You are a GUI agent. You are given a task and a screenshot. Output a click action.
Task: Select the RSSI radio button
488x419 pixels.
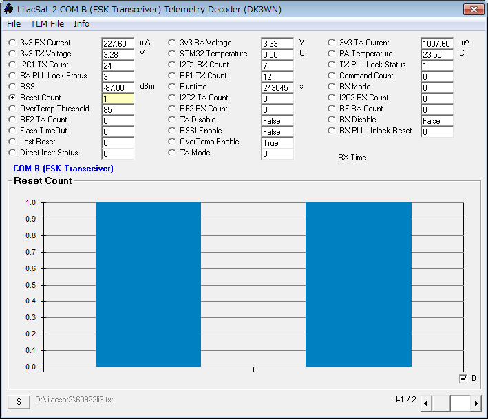point(12,87)
